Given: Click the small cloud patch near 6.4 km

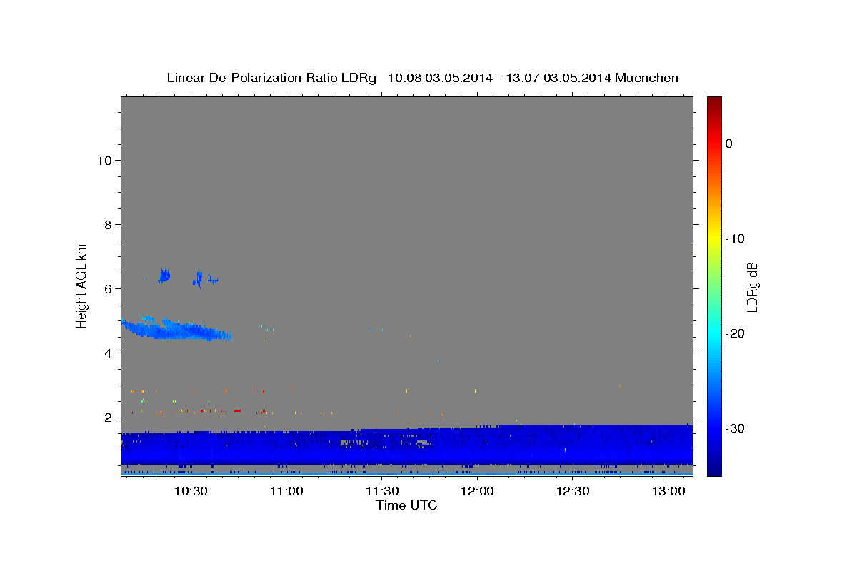Looking at the screenshot, I should (164, 276).
